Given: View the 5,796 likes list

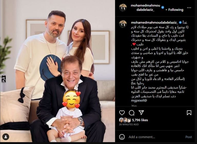Looking at the screenshot, I should tap(140, 120).
